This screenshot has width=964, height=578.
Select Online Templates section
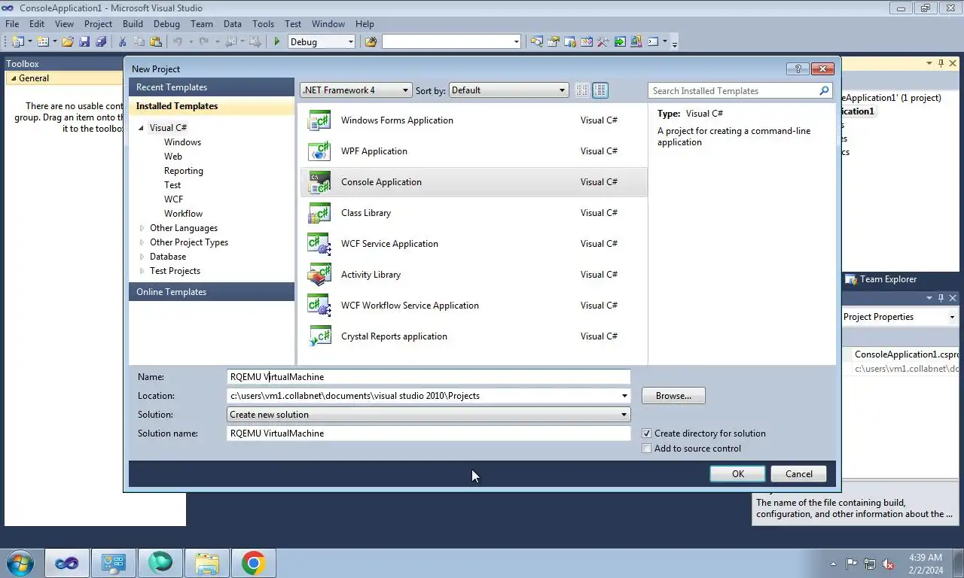point(212,292)
